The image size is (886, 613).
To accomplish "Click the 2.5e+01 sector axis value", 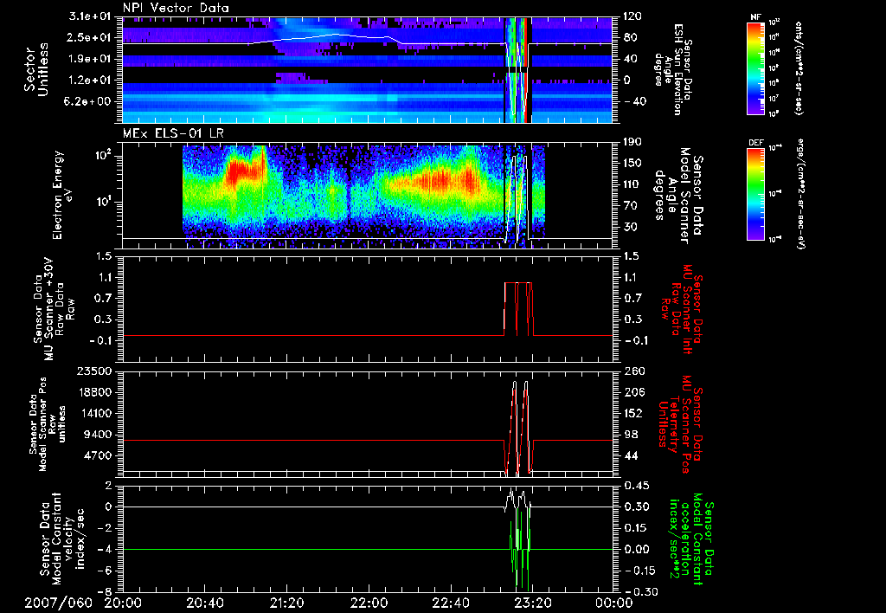I will 89,37.
